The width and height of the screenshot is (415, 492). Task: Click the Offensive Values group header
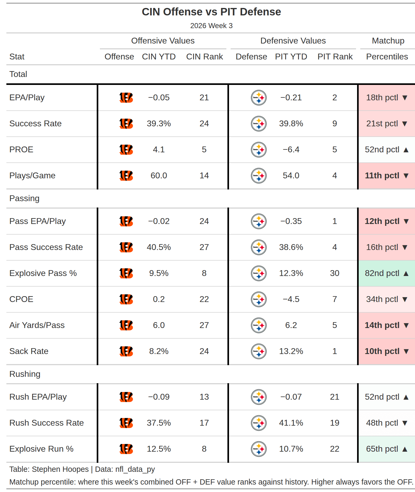[163, 41]
